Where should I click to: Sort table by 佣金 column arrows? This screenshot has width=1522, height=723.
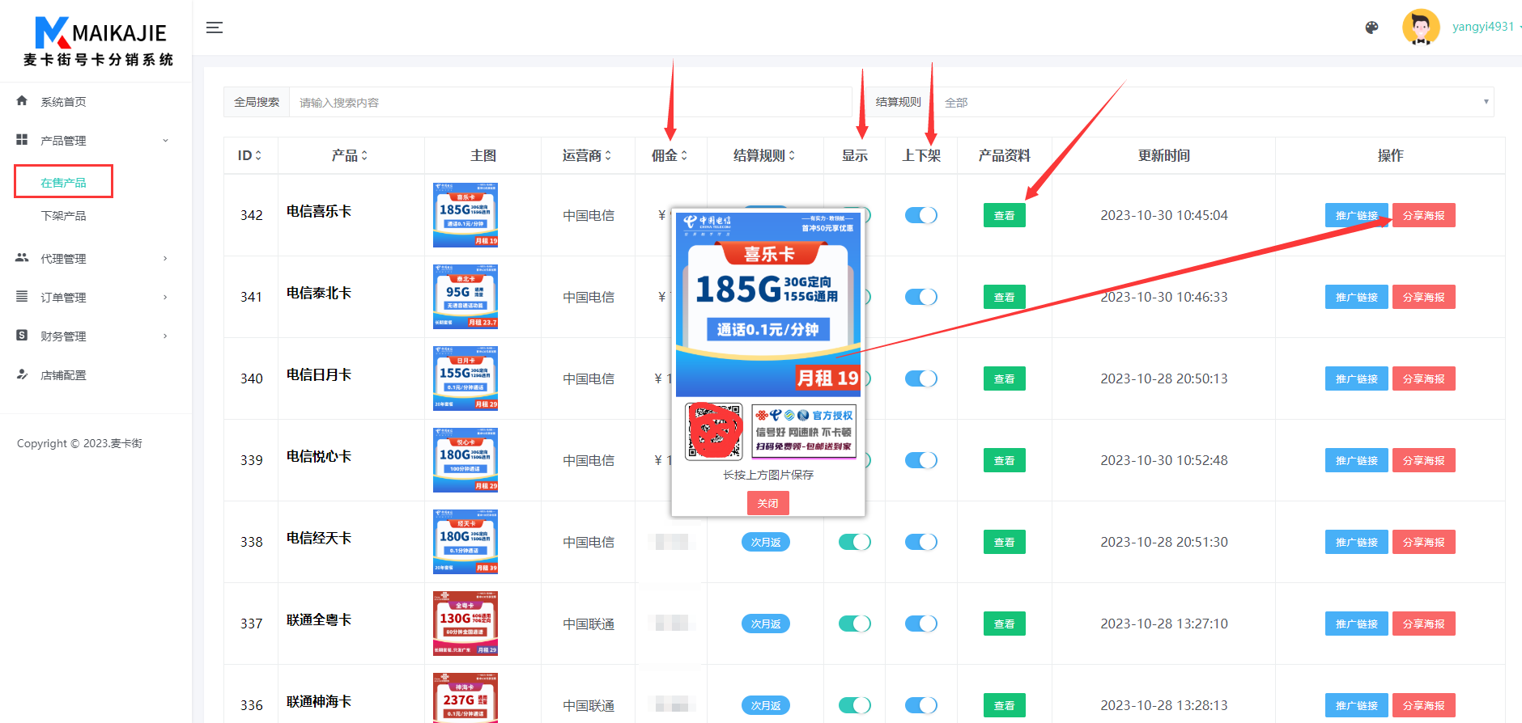[684, 155]
